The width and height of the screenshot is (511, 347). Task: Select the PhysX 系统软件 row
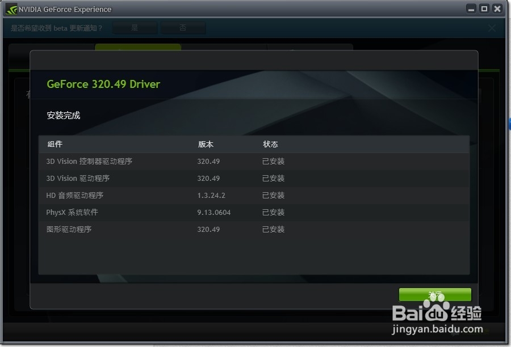[x=254, y=212]
